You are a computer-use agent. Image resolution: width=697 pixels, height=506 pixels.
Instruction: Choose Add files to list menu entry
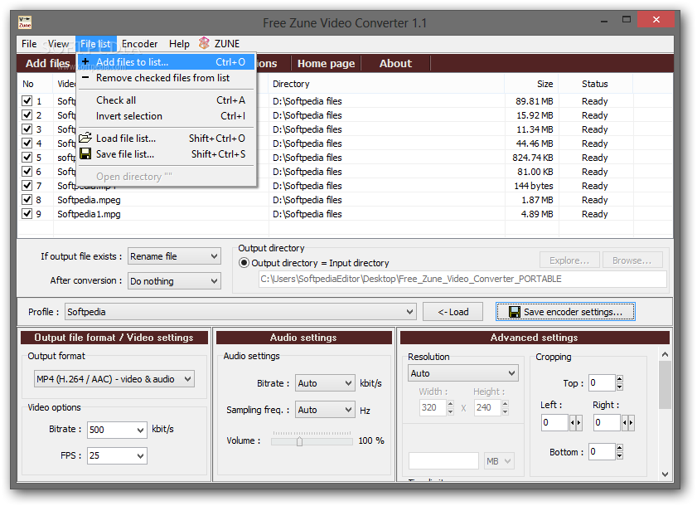tap(167, 62)
